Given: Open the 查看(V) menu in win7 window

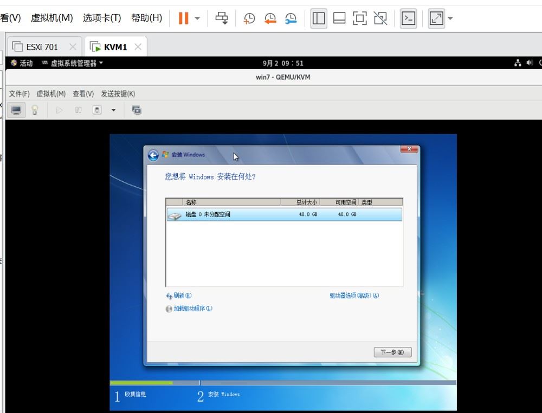Looking at the screenshot, I should (83, 94).
